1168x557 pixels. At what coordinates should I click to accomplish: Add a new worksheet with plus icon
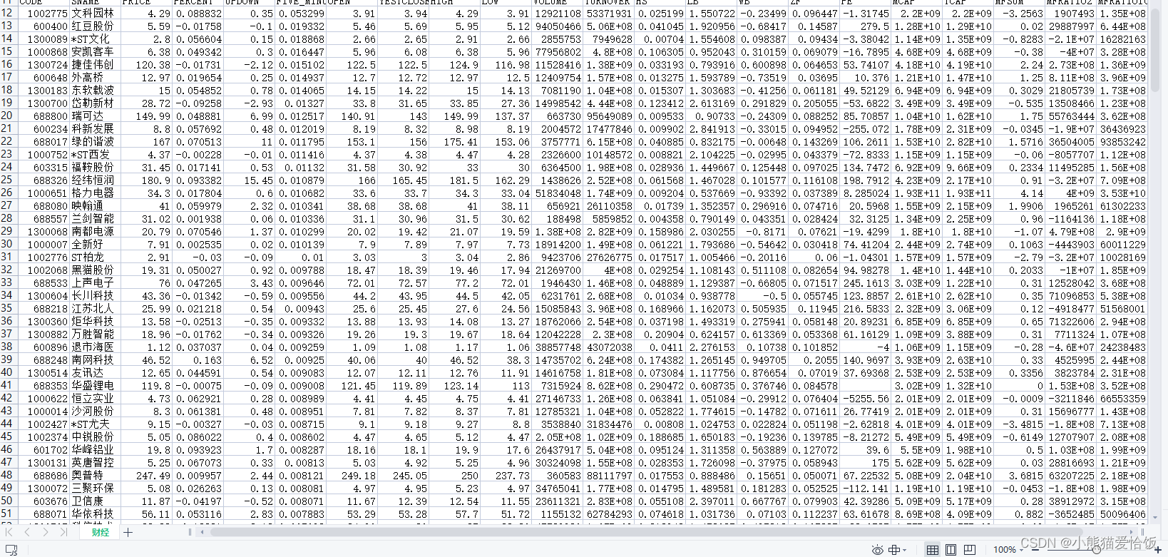pyautogui.click(x=128, y=532)
